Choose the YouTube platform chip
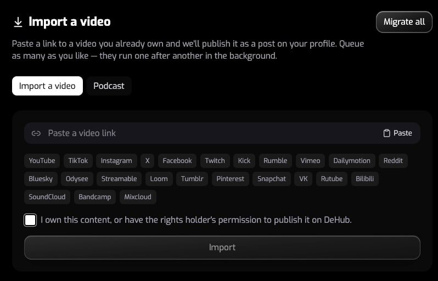 pyautogui.click(x=42, y=161)
